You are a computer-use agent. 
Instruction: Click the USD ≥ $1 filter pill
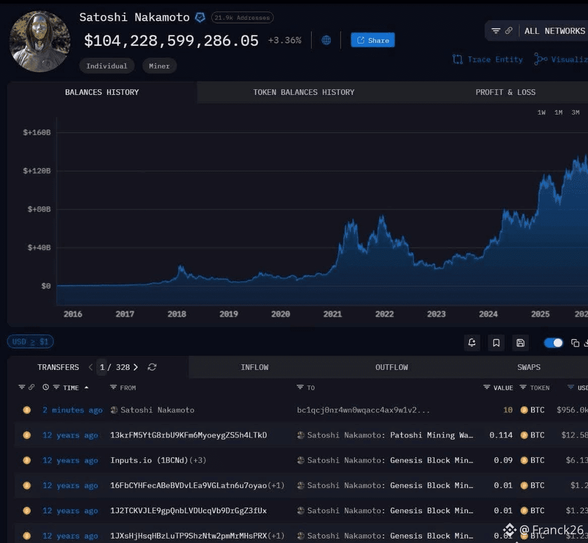(30, 342)
